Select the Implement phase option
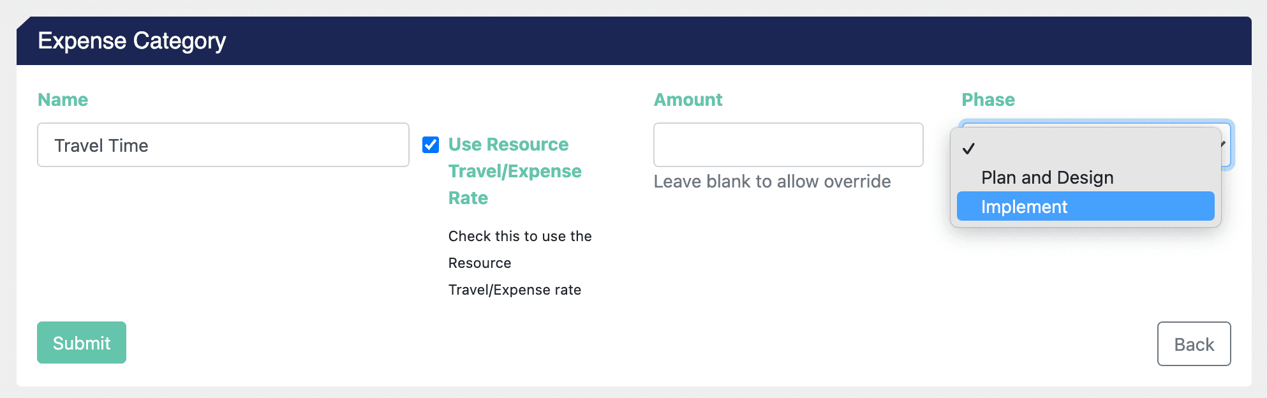 click(1086, 206)
